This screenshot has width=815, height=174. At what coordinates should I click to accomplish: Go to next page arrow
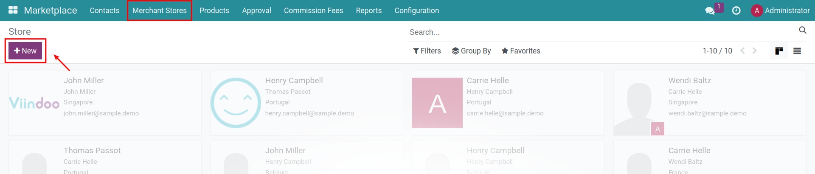tap(754, 51)
